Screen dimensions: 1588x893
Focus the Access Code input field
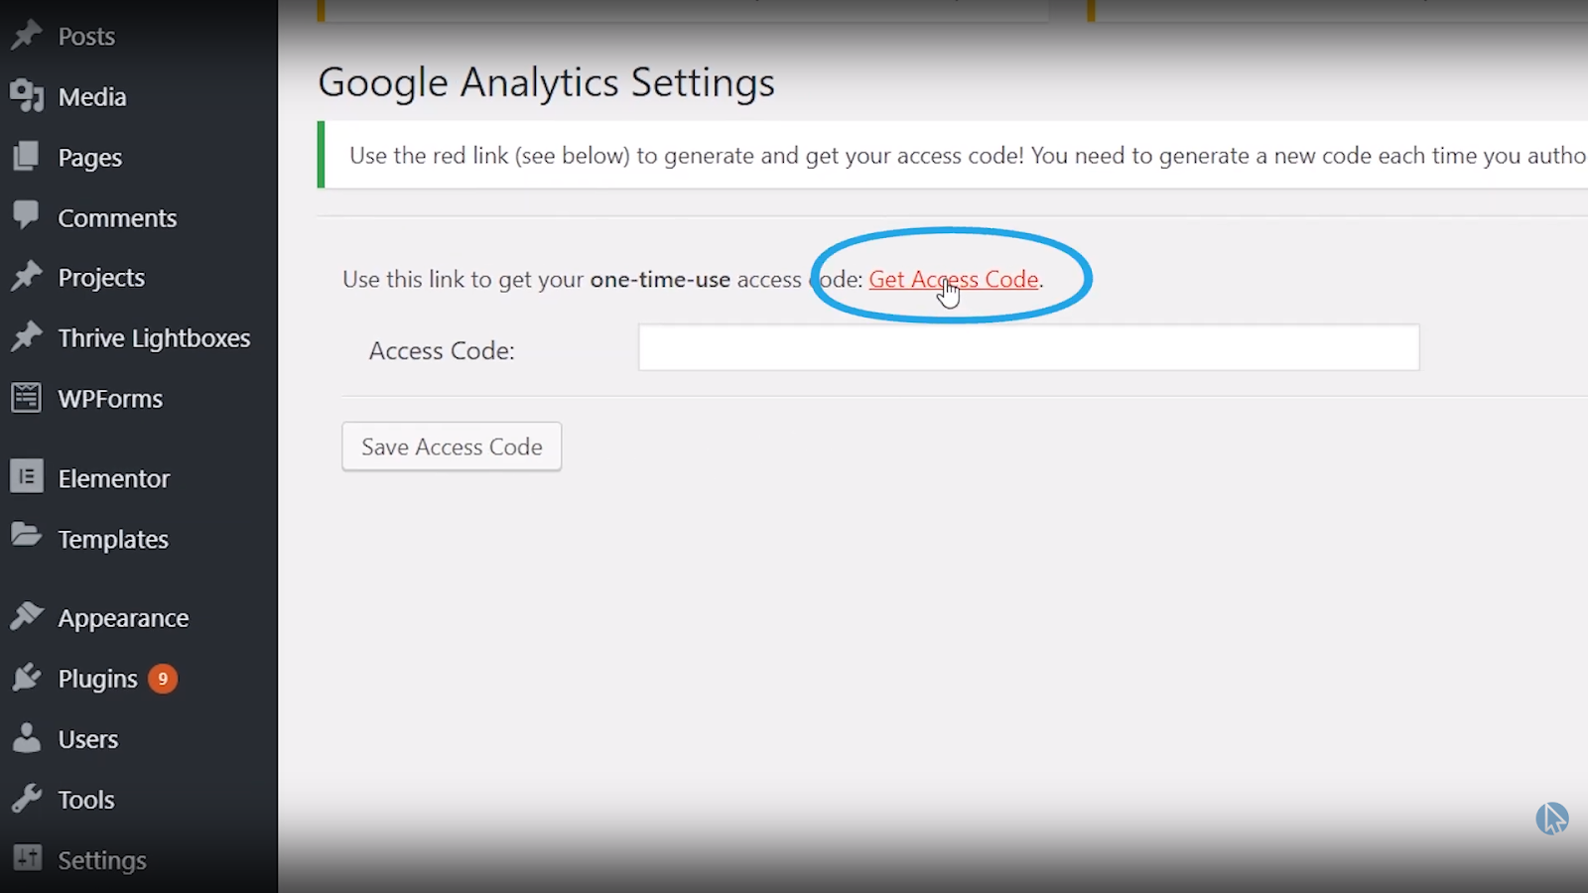[x=1029, y=348]
